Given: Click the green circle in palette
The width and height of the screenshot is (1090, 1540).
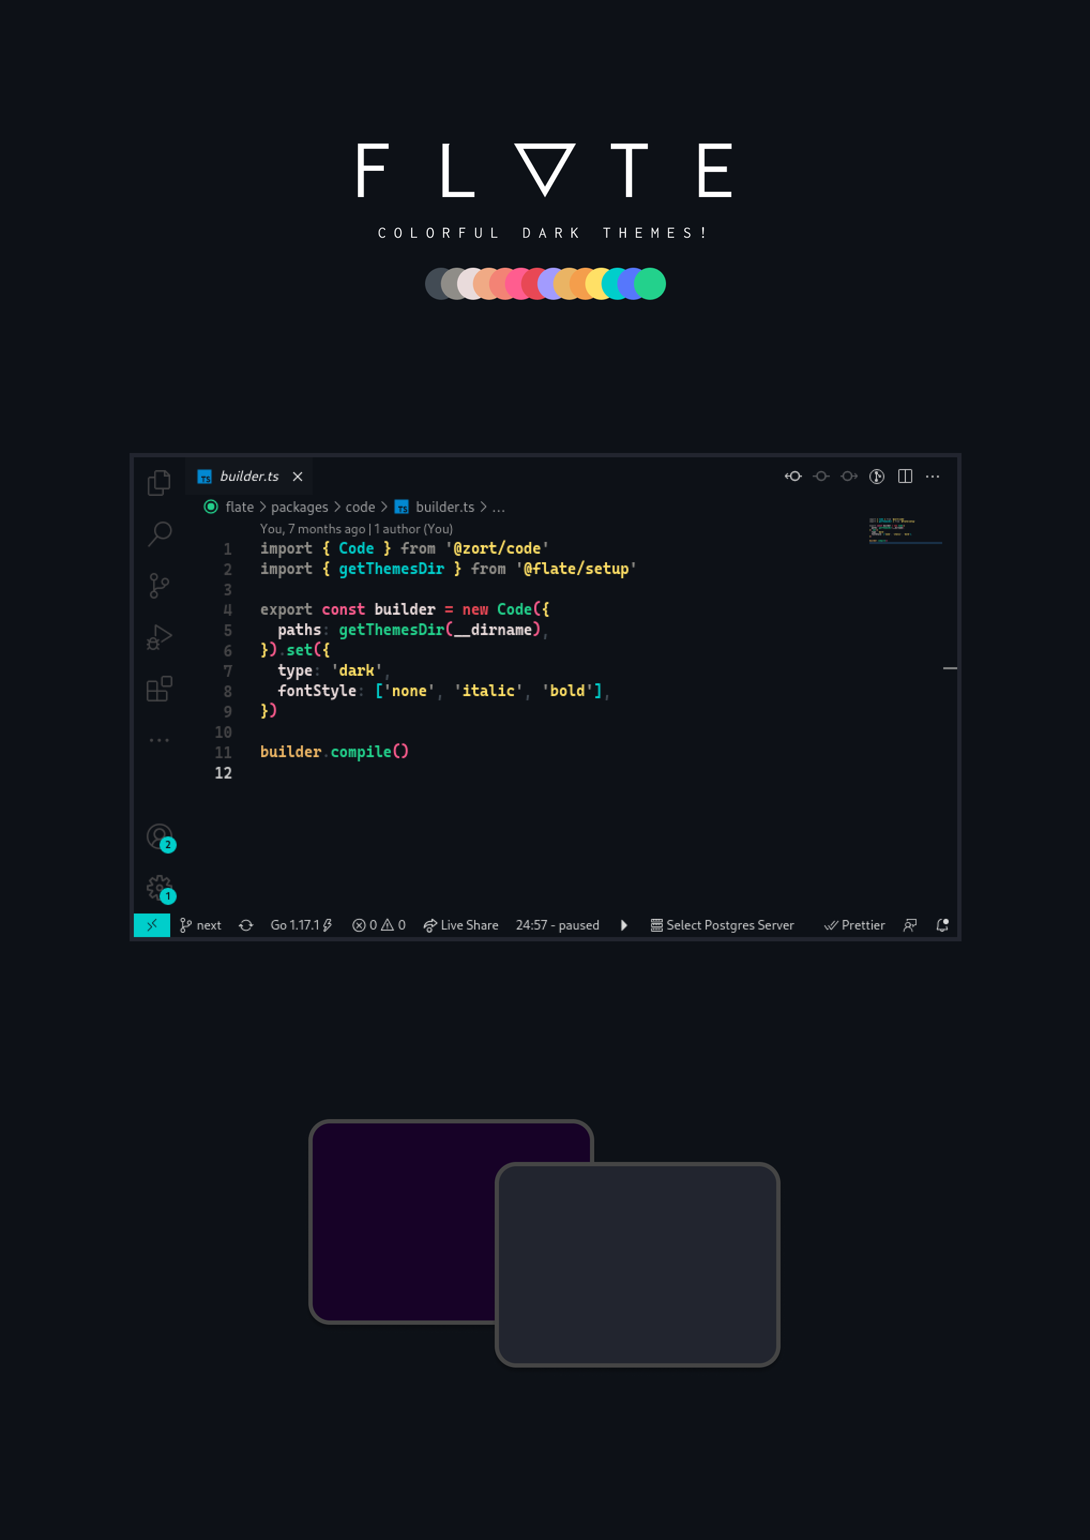Looking at the screenshot, I should [x=650, y=283].
